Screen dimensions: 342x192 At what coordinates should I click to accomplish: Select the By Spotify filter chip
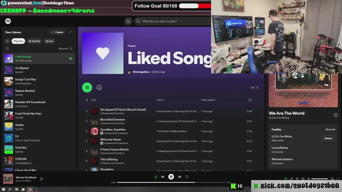(x=34, y=41)
